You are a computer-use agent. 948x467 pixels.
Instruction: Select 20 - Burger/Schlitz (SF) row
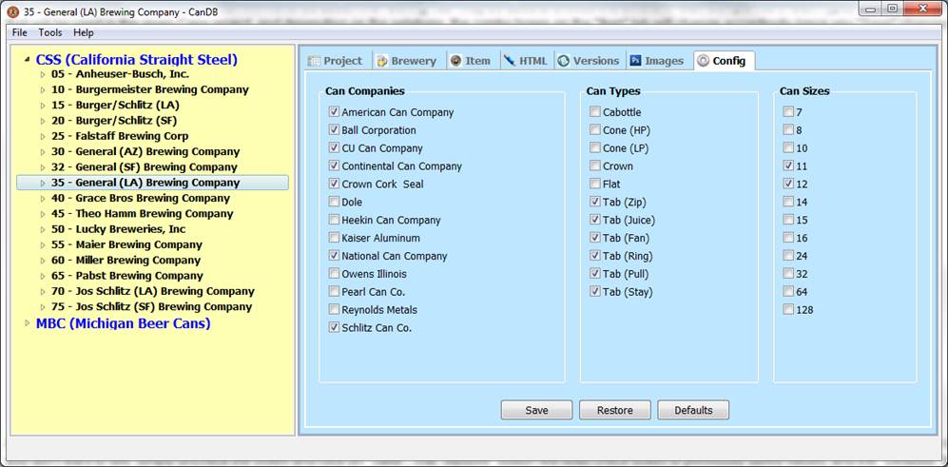click(114, 121)
